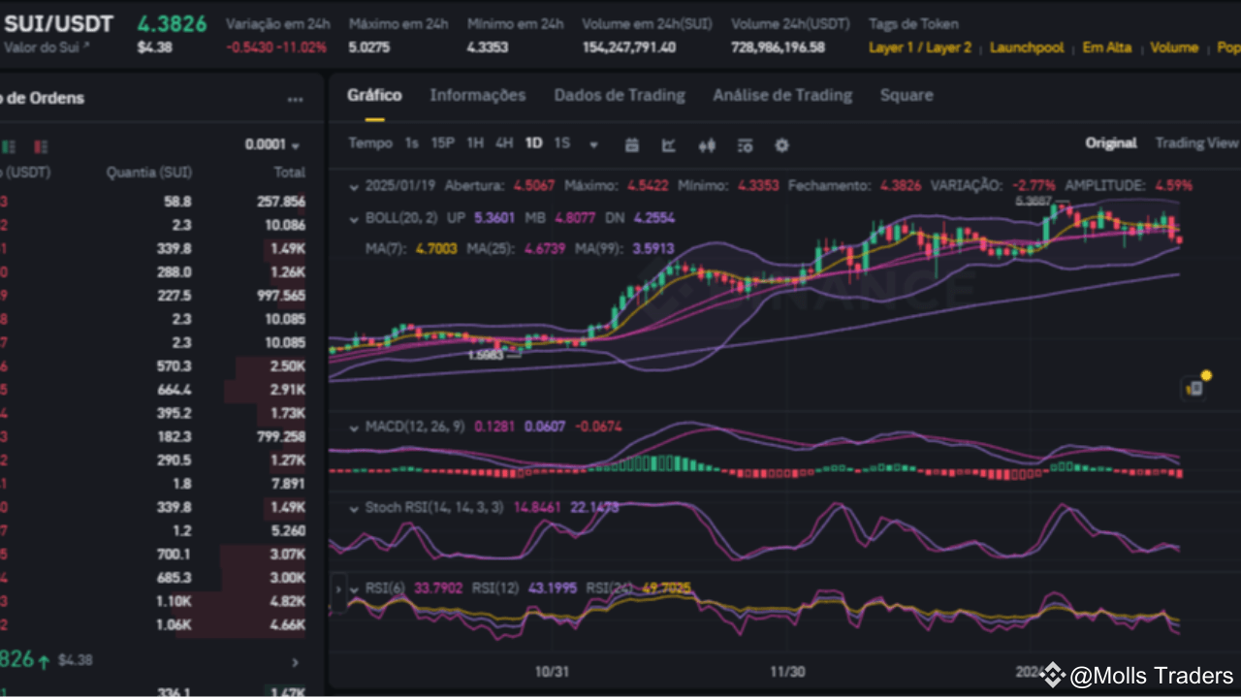Open chart settings gear icon
Screen dimensions: 1241x698
point(781,145)
